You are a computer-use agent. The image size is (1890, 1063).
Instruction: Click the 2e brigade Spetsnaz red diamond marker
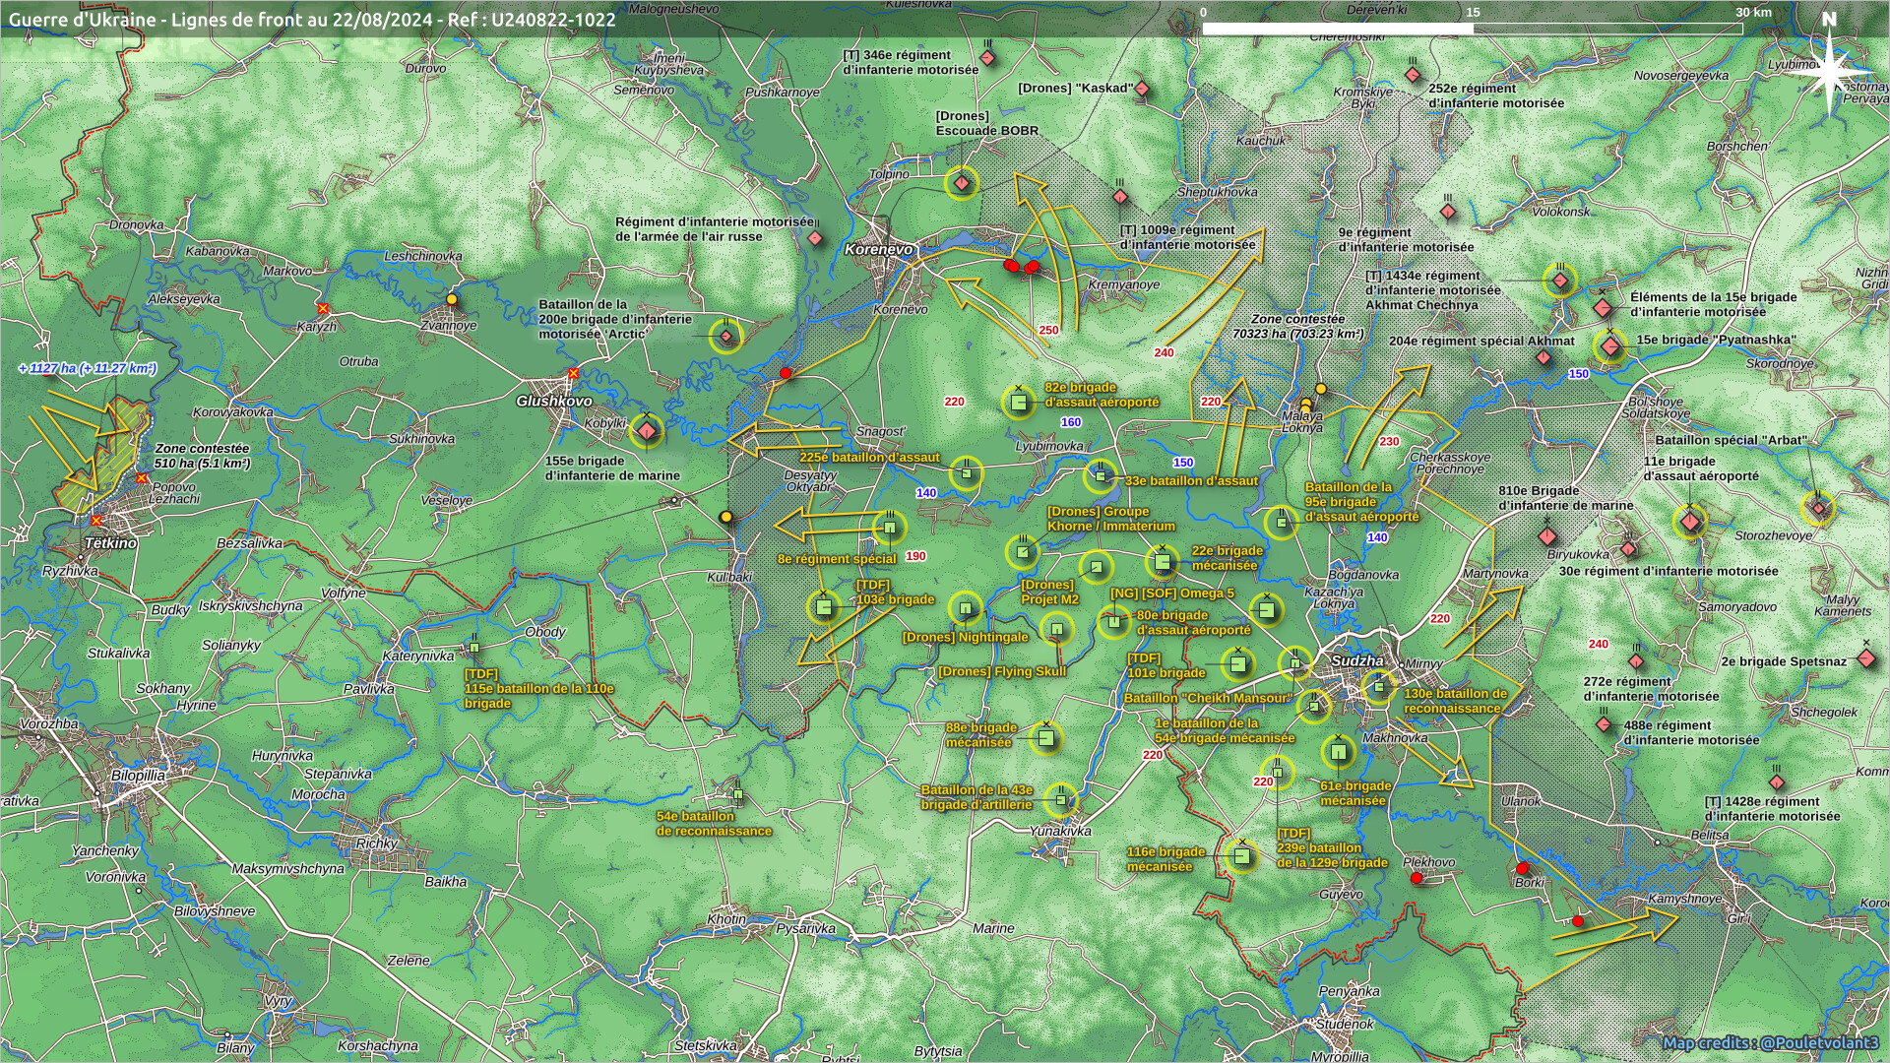(1865, 658)
